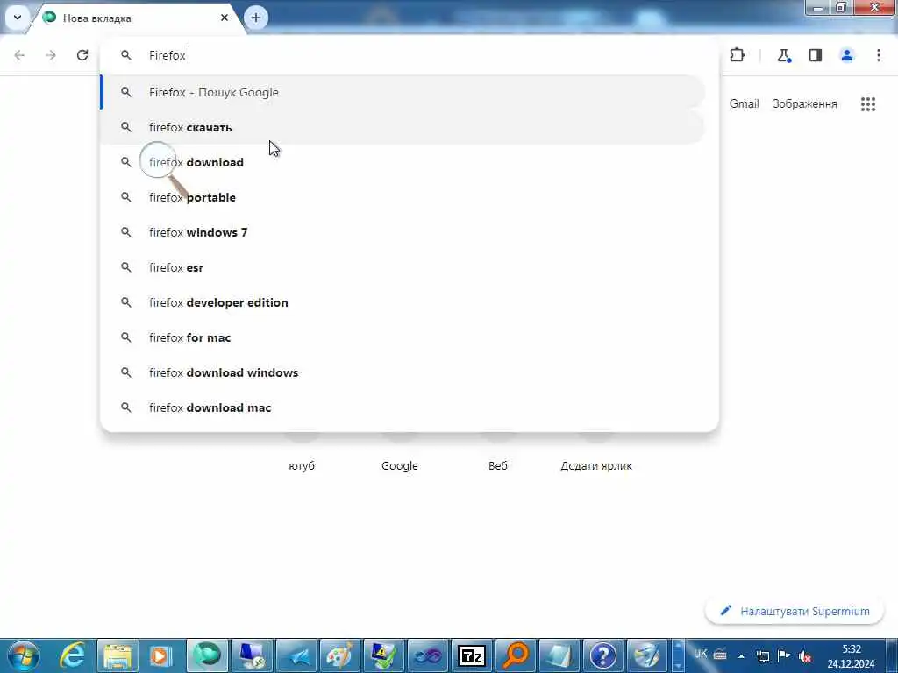
Task: Open the Extensions puzzle icon
Action: (x=737, y=55)
